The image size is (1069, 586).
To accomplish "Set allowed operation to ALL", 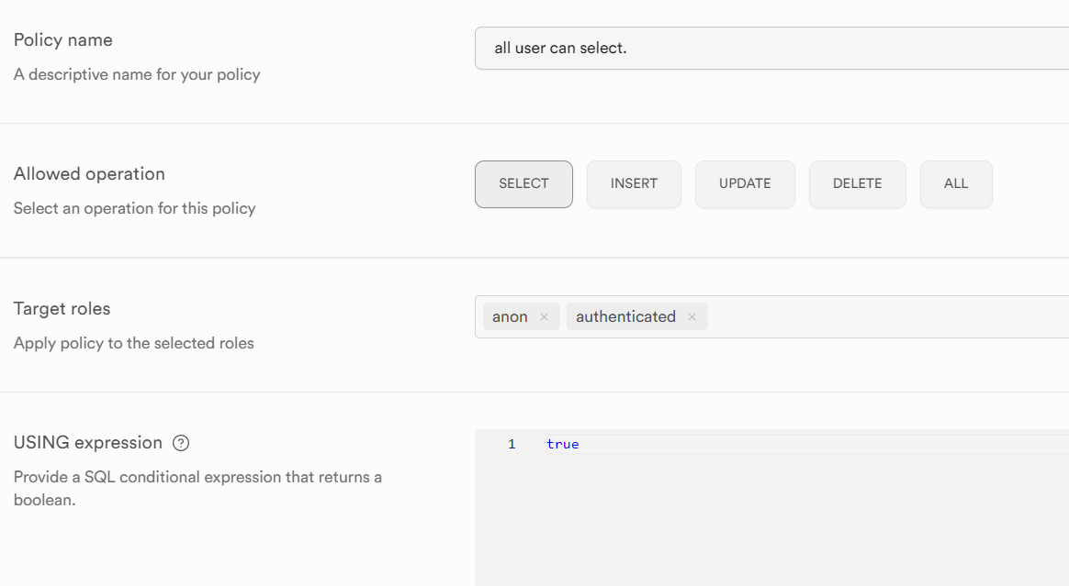I will click(x=956, y=184).
